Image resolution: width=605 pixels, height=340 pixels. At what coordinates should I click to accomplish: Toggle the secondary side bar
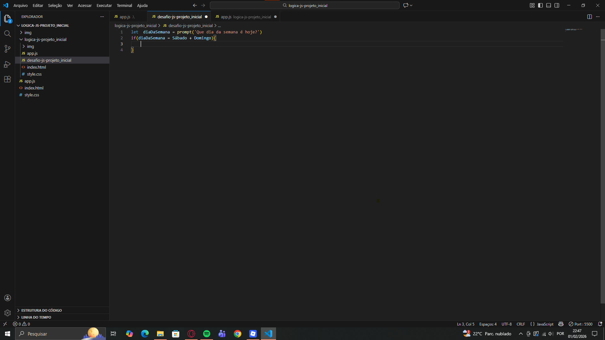click(x=557, y=5)
